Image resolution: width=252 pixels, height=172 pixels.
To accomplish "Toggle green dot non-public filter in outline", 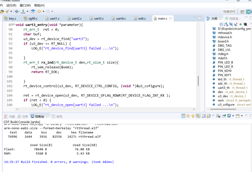I will click(x=241, y=24).
